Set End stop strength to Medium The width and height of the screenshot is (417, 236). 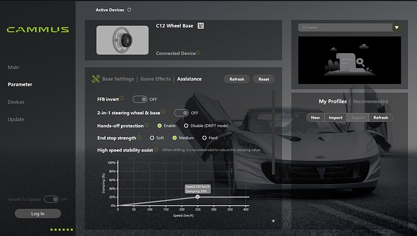point(175,138)
